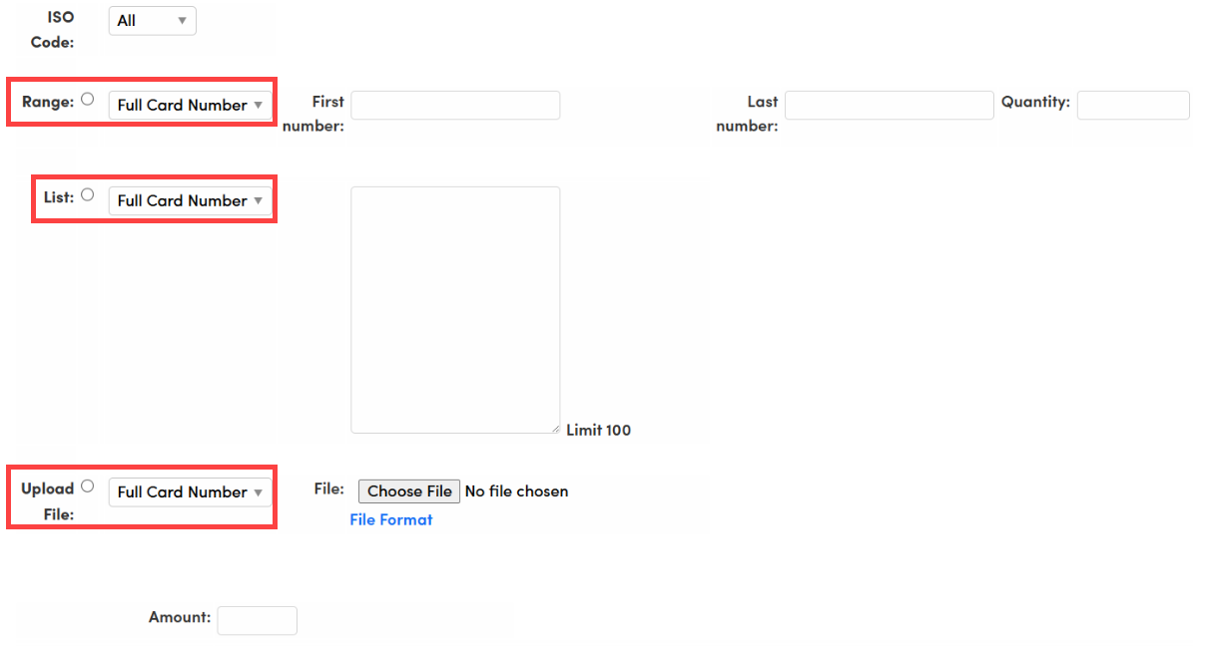Open the File Format link
1214x646 pixels.
click(391, 519)
